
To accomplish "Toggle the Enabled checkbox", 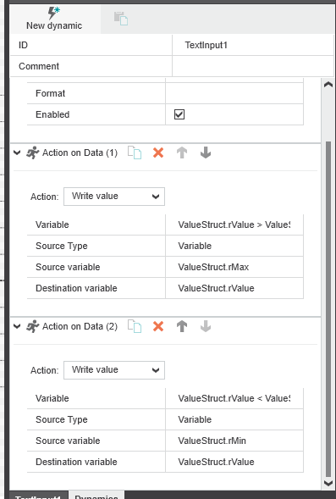I will point(179,114).
